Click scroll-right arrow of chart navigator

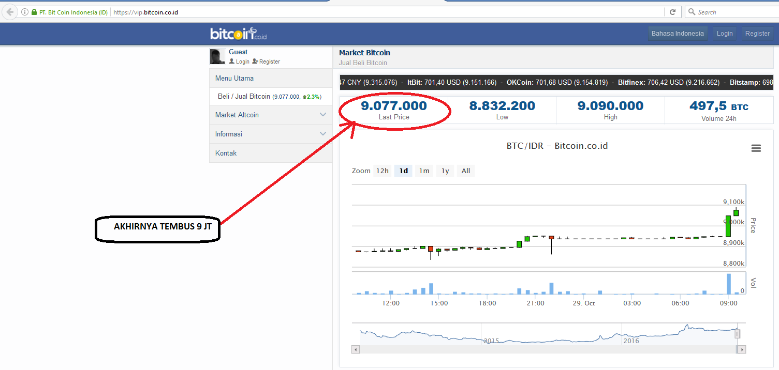(x=742, y=350)
